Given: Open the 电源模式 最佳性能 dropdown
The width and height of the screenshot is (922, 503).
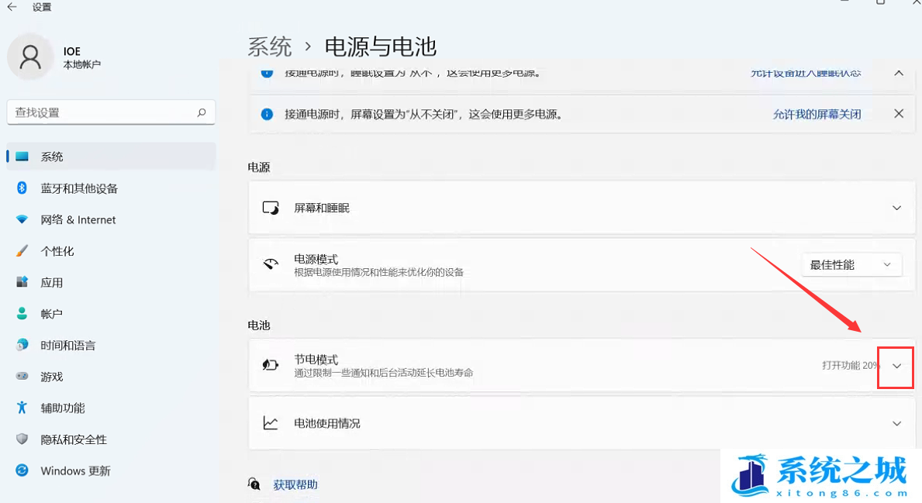Looking at the screenshot, I should [851, 265].
